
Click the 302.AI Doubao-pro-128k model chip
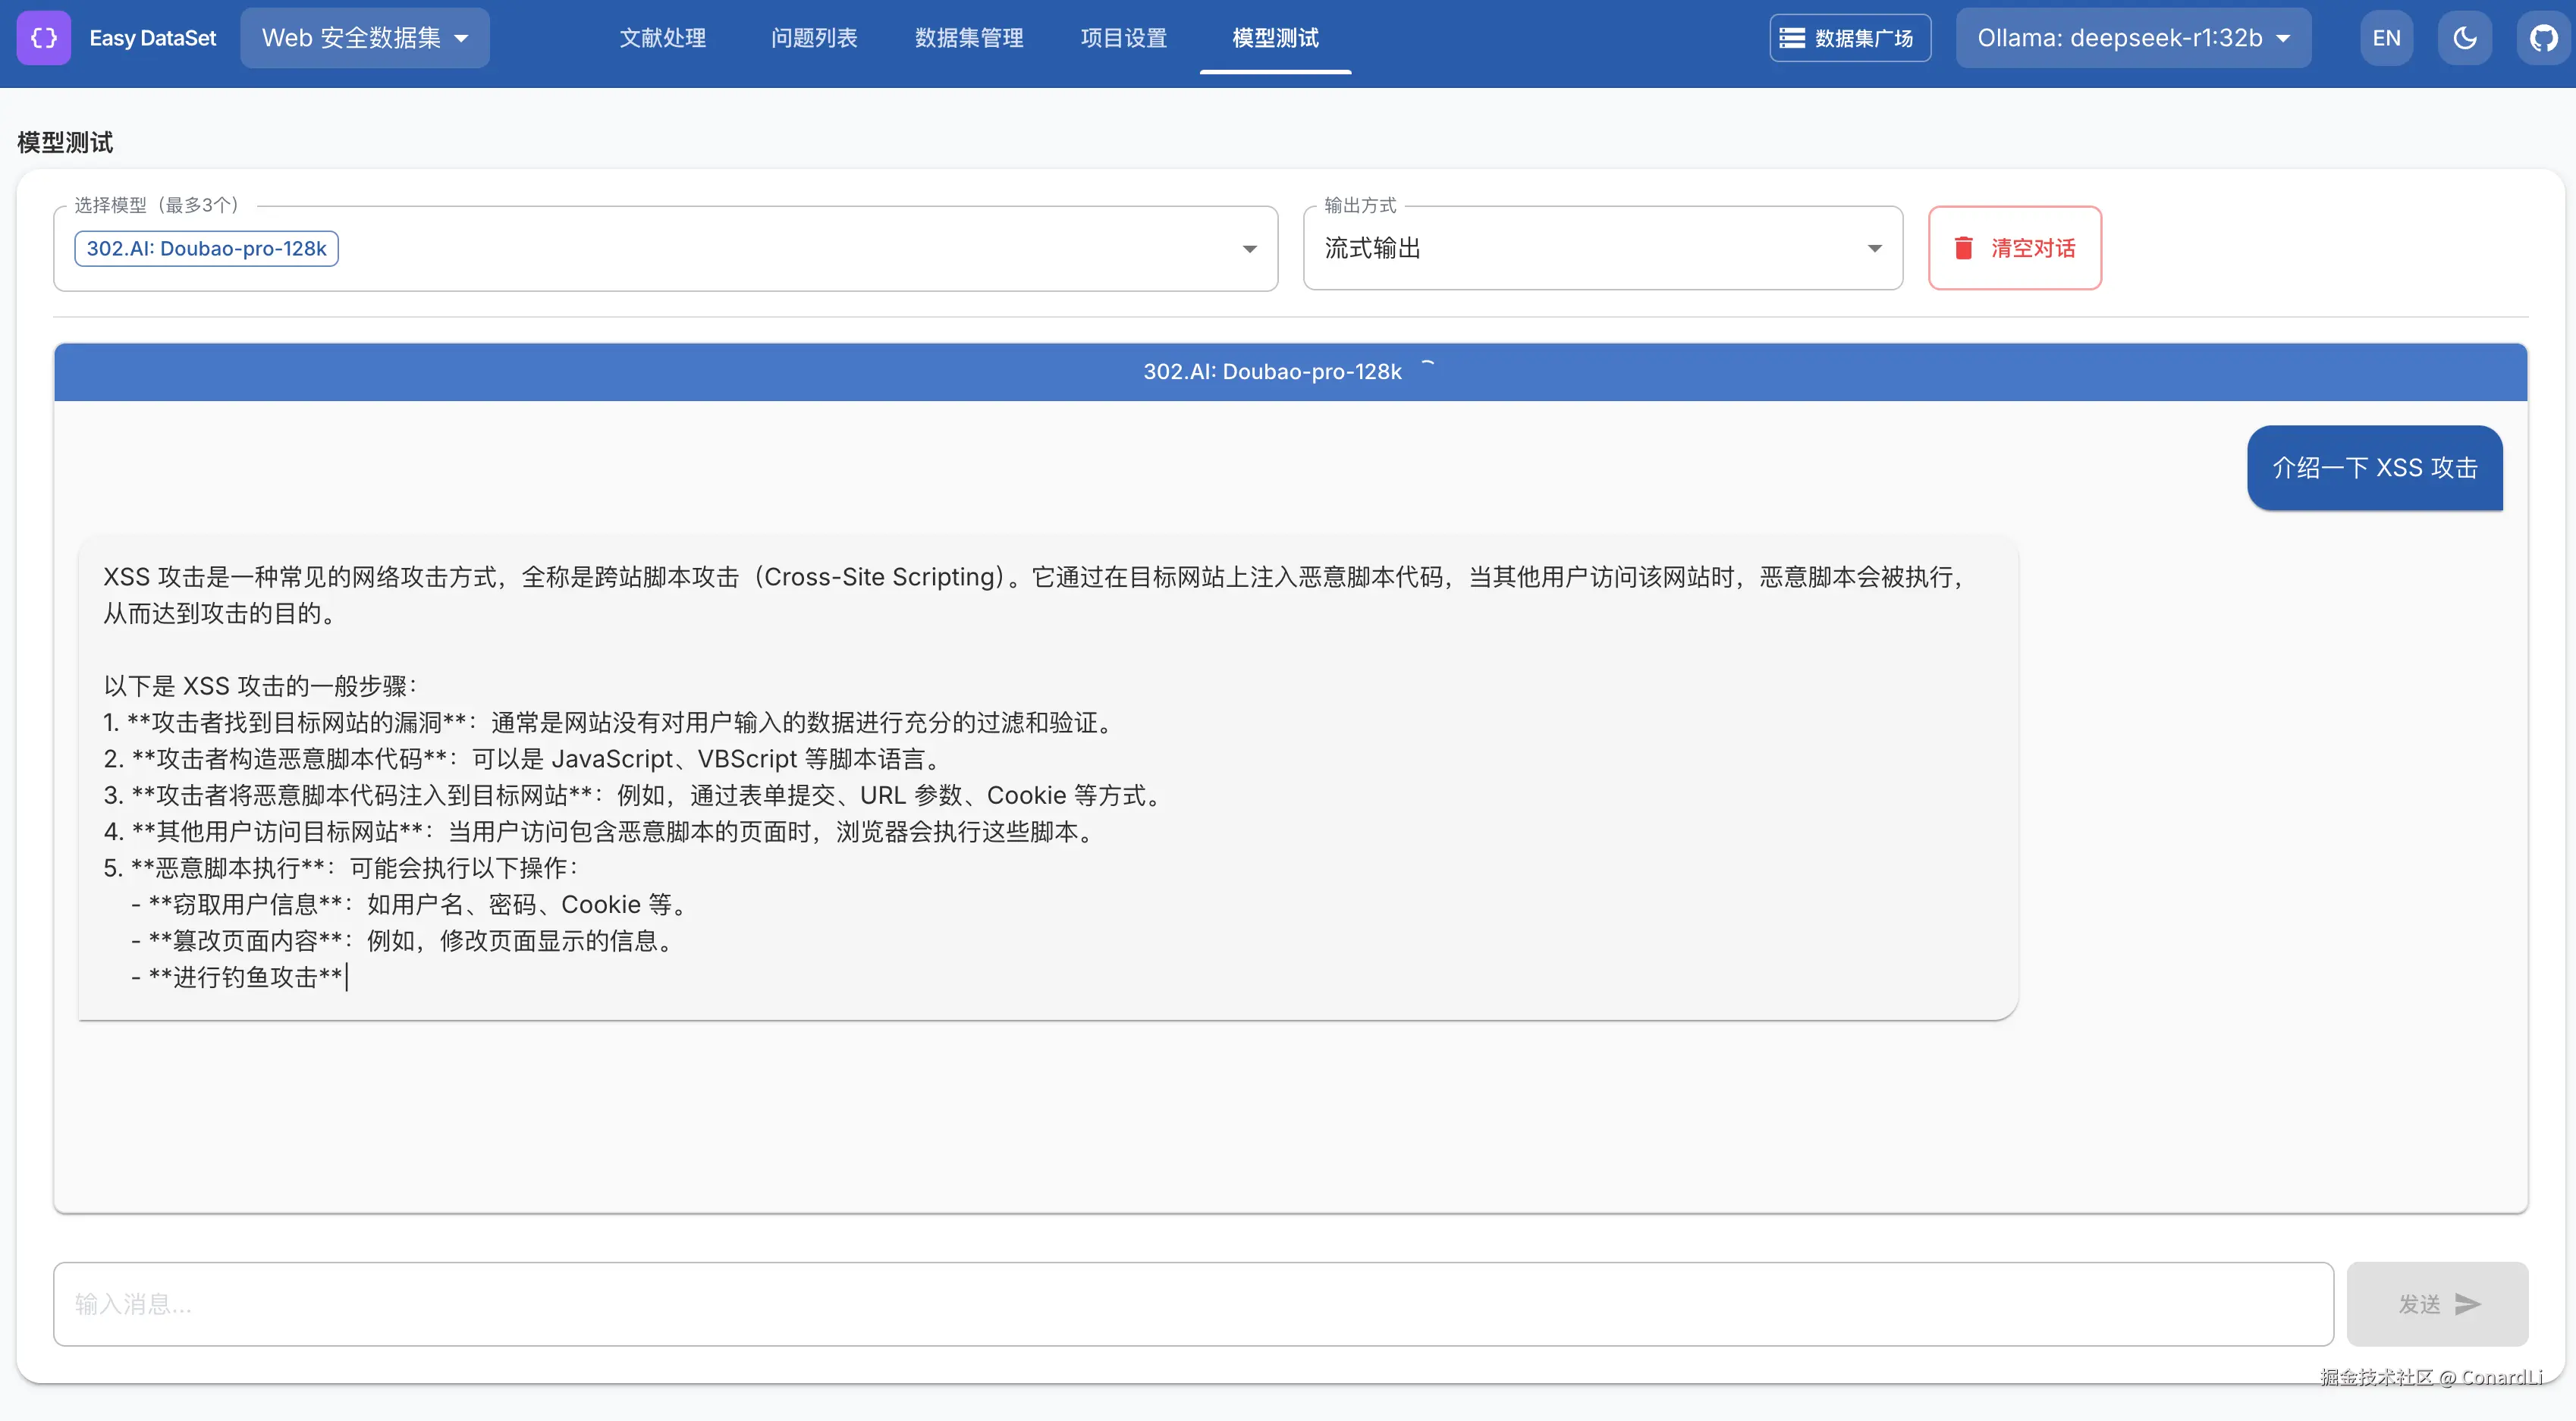click(x=206, y=249)
